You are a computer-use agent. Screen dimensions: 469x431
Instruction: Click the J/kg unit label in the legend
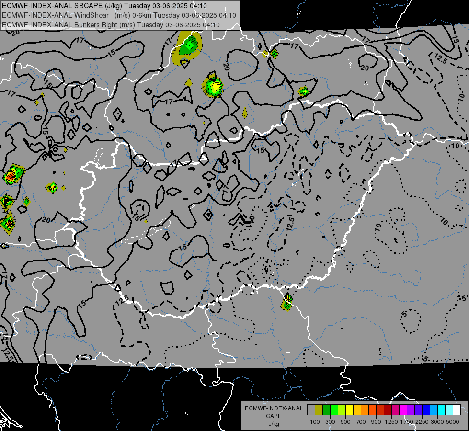click(274, 424)
